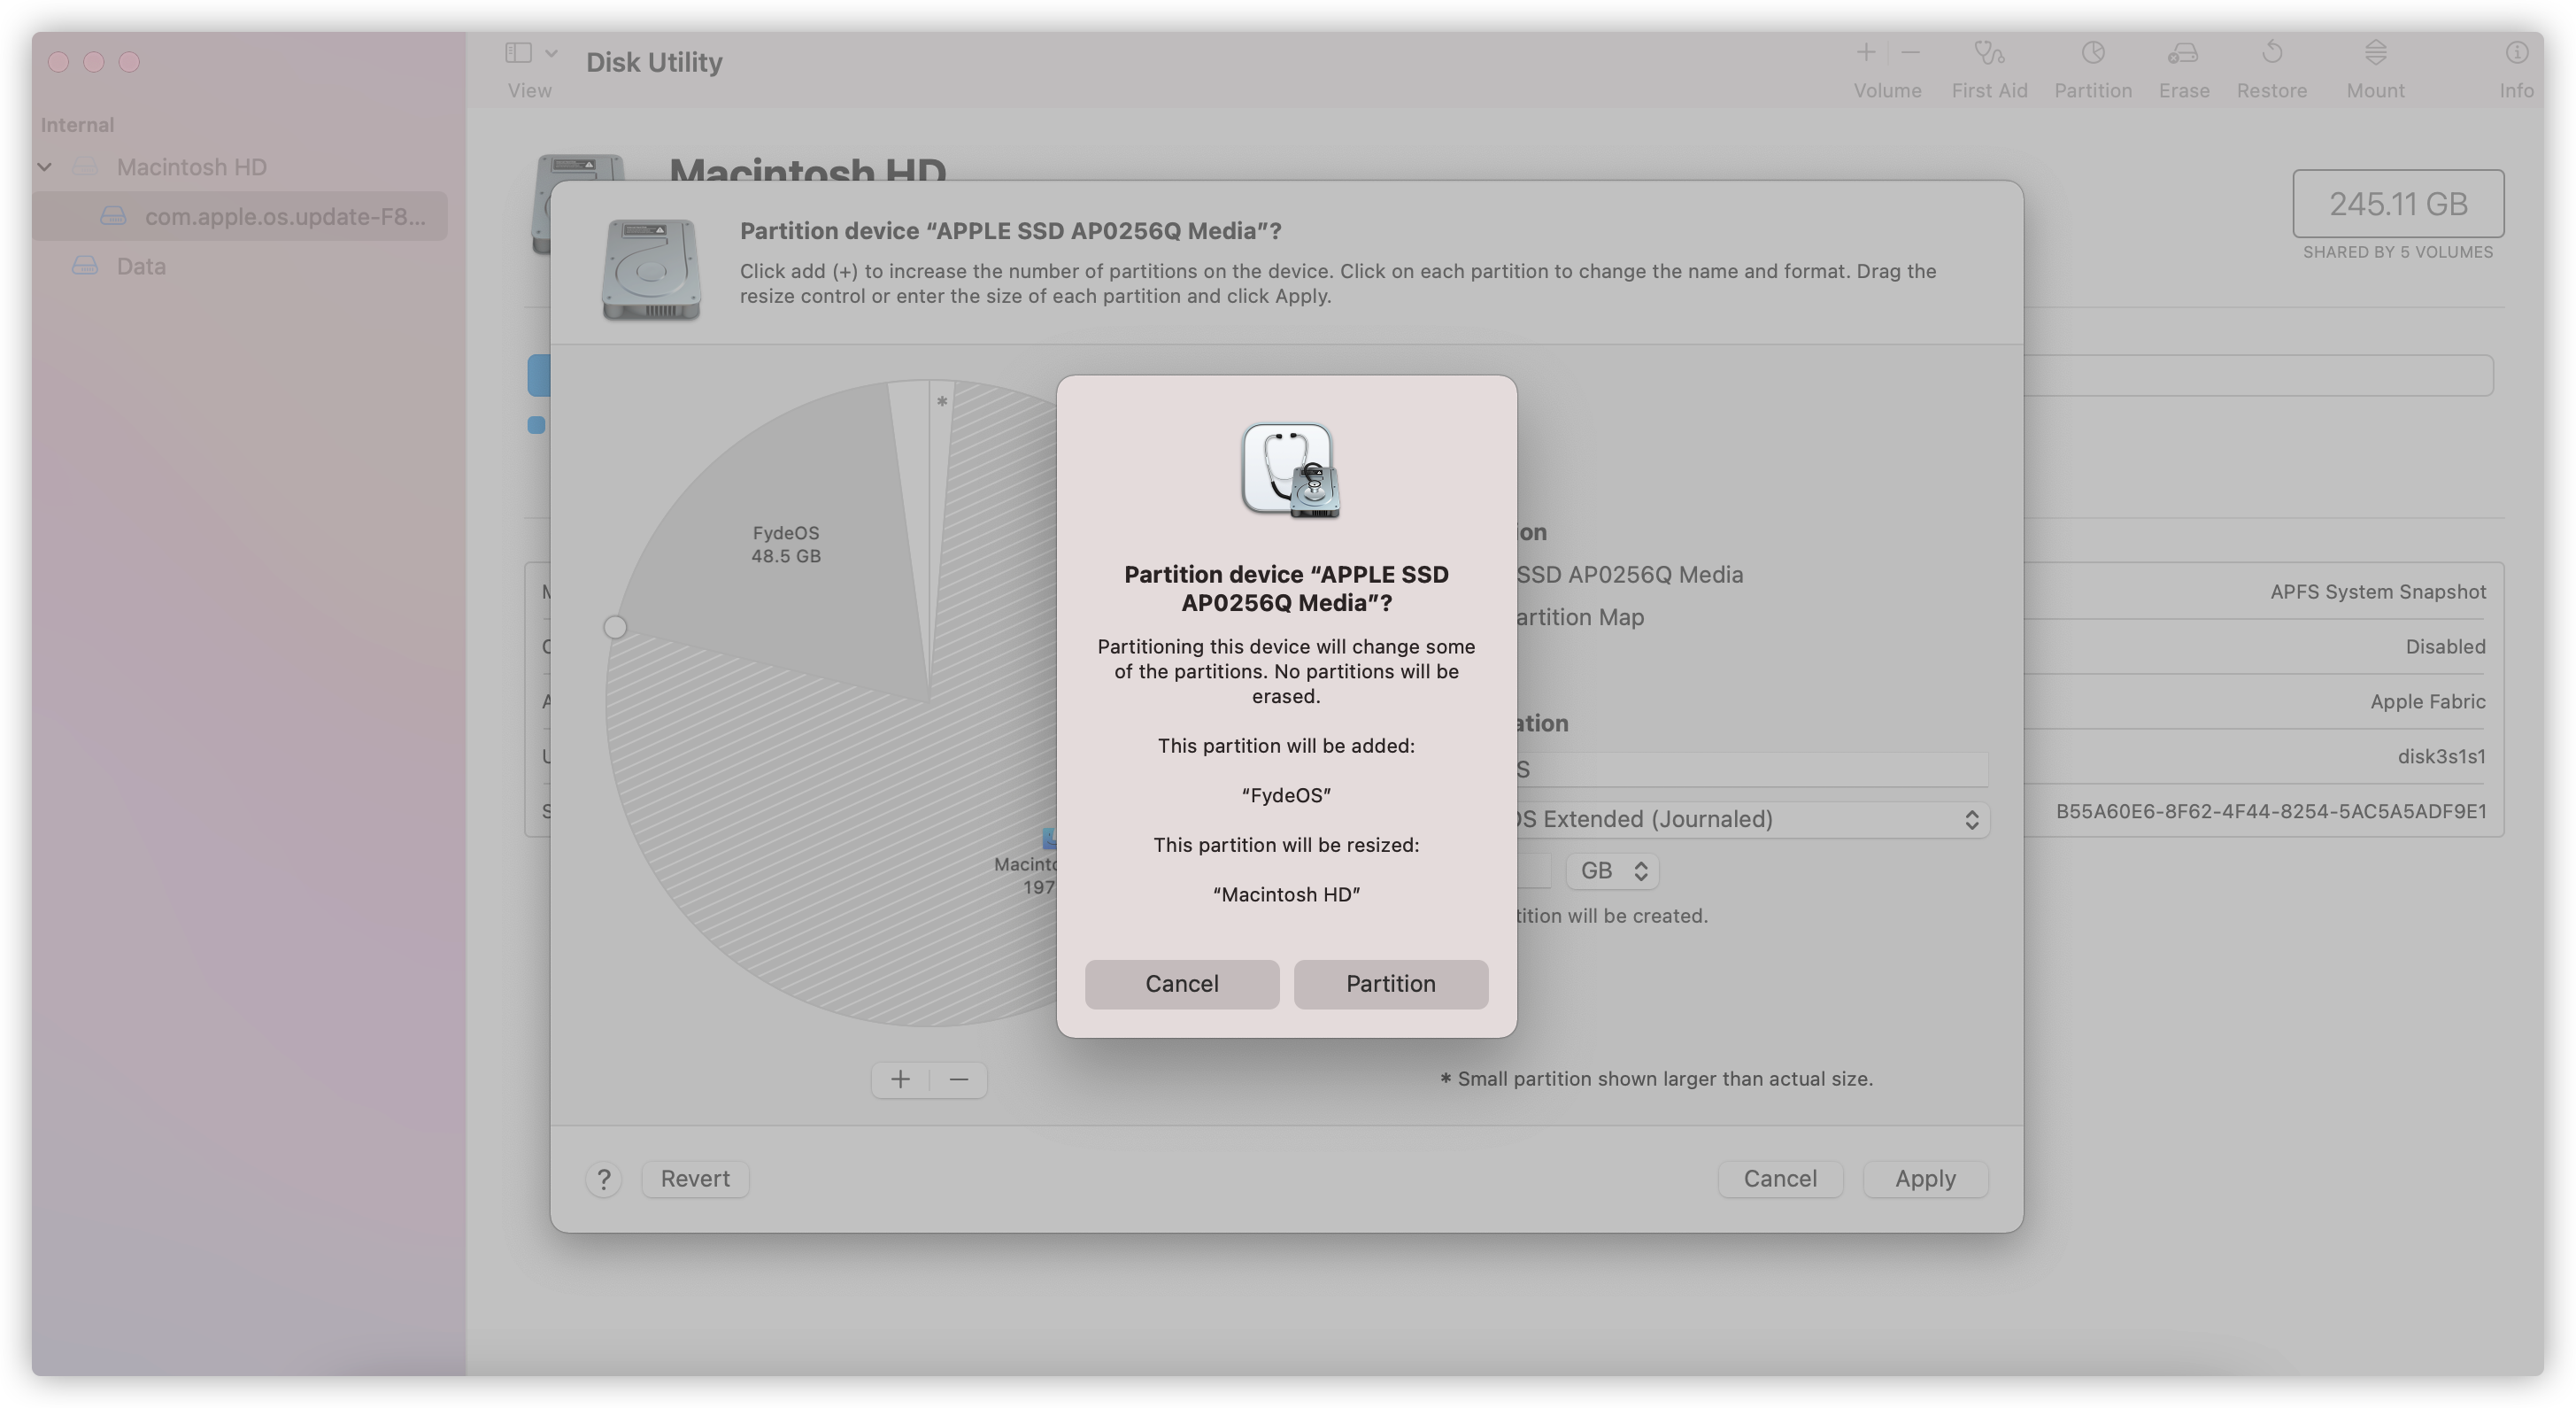
Task: Click the APFS System Snapshot value
Action: pos(2377,592)
